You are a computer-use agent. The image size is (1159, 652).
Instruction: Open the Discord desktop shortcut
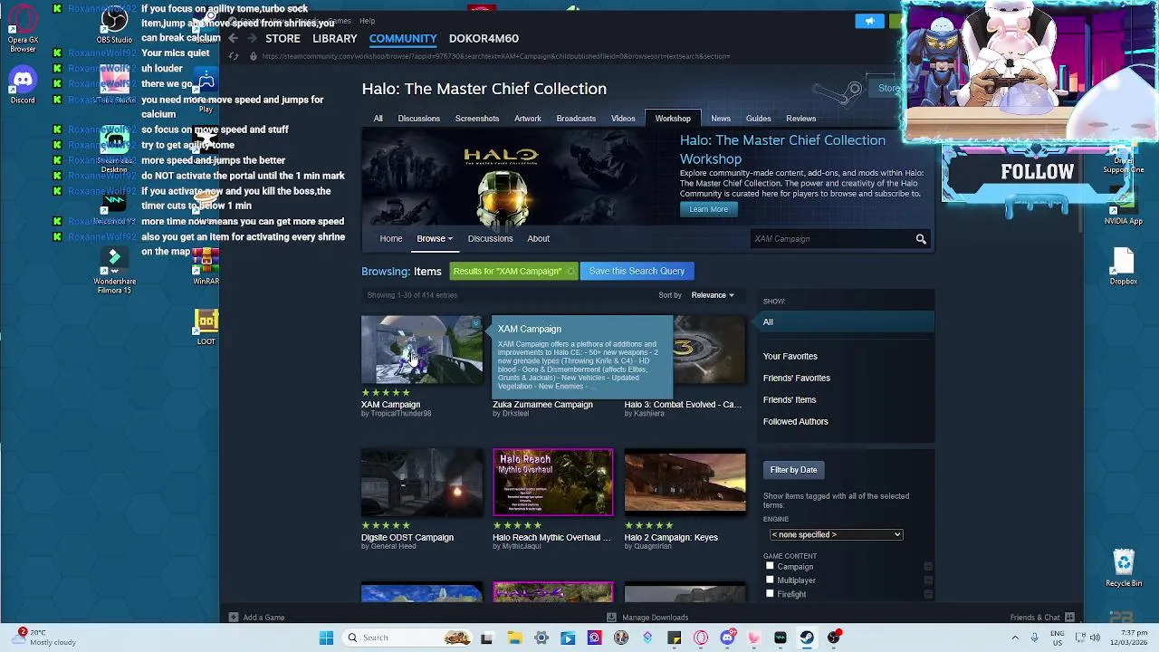[x=23, y=84]
